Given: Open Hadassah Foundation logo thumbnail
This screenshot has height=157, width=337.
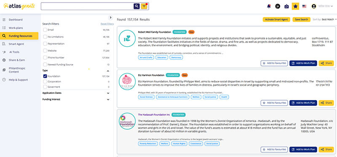Looking at the screenshot, I should click(127, 121).
